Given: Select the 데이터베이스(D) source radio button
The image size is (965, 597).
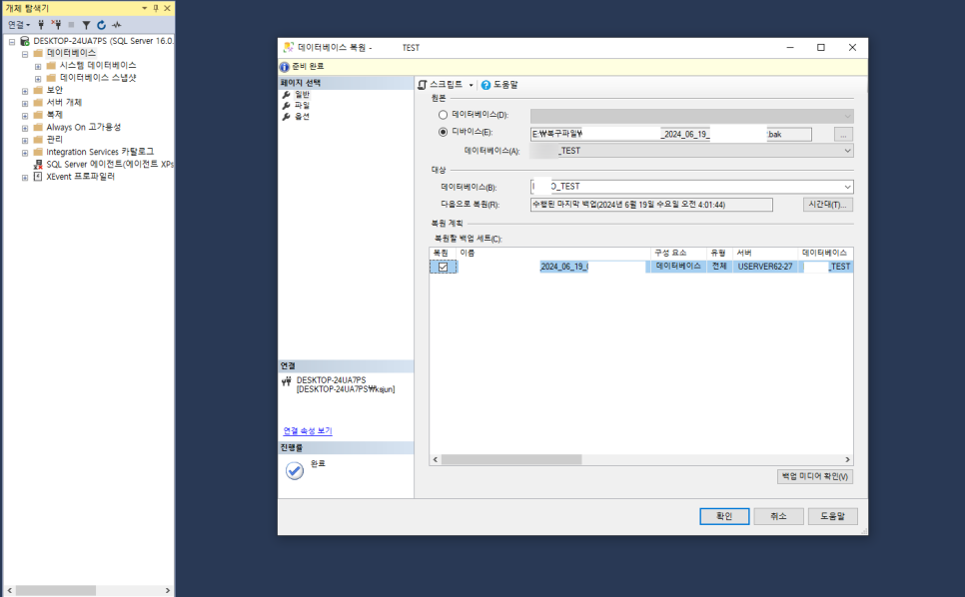Looking at the screenshot, I should click(443, 115).
